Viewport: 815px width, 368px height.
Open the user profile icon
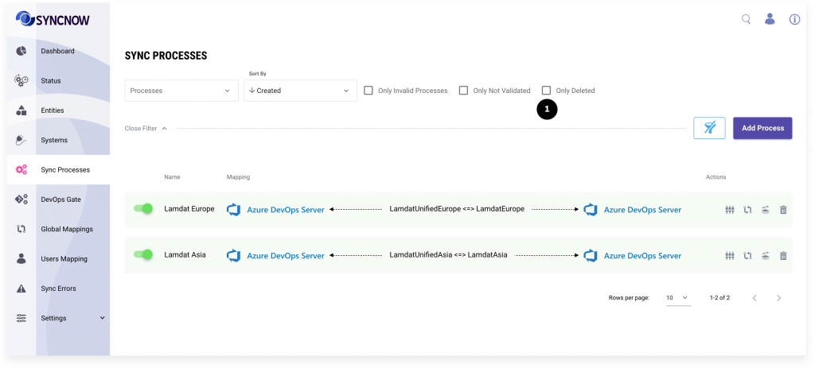point(770,19)
